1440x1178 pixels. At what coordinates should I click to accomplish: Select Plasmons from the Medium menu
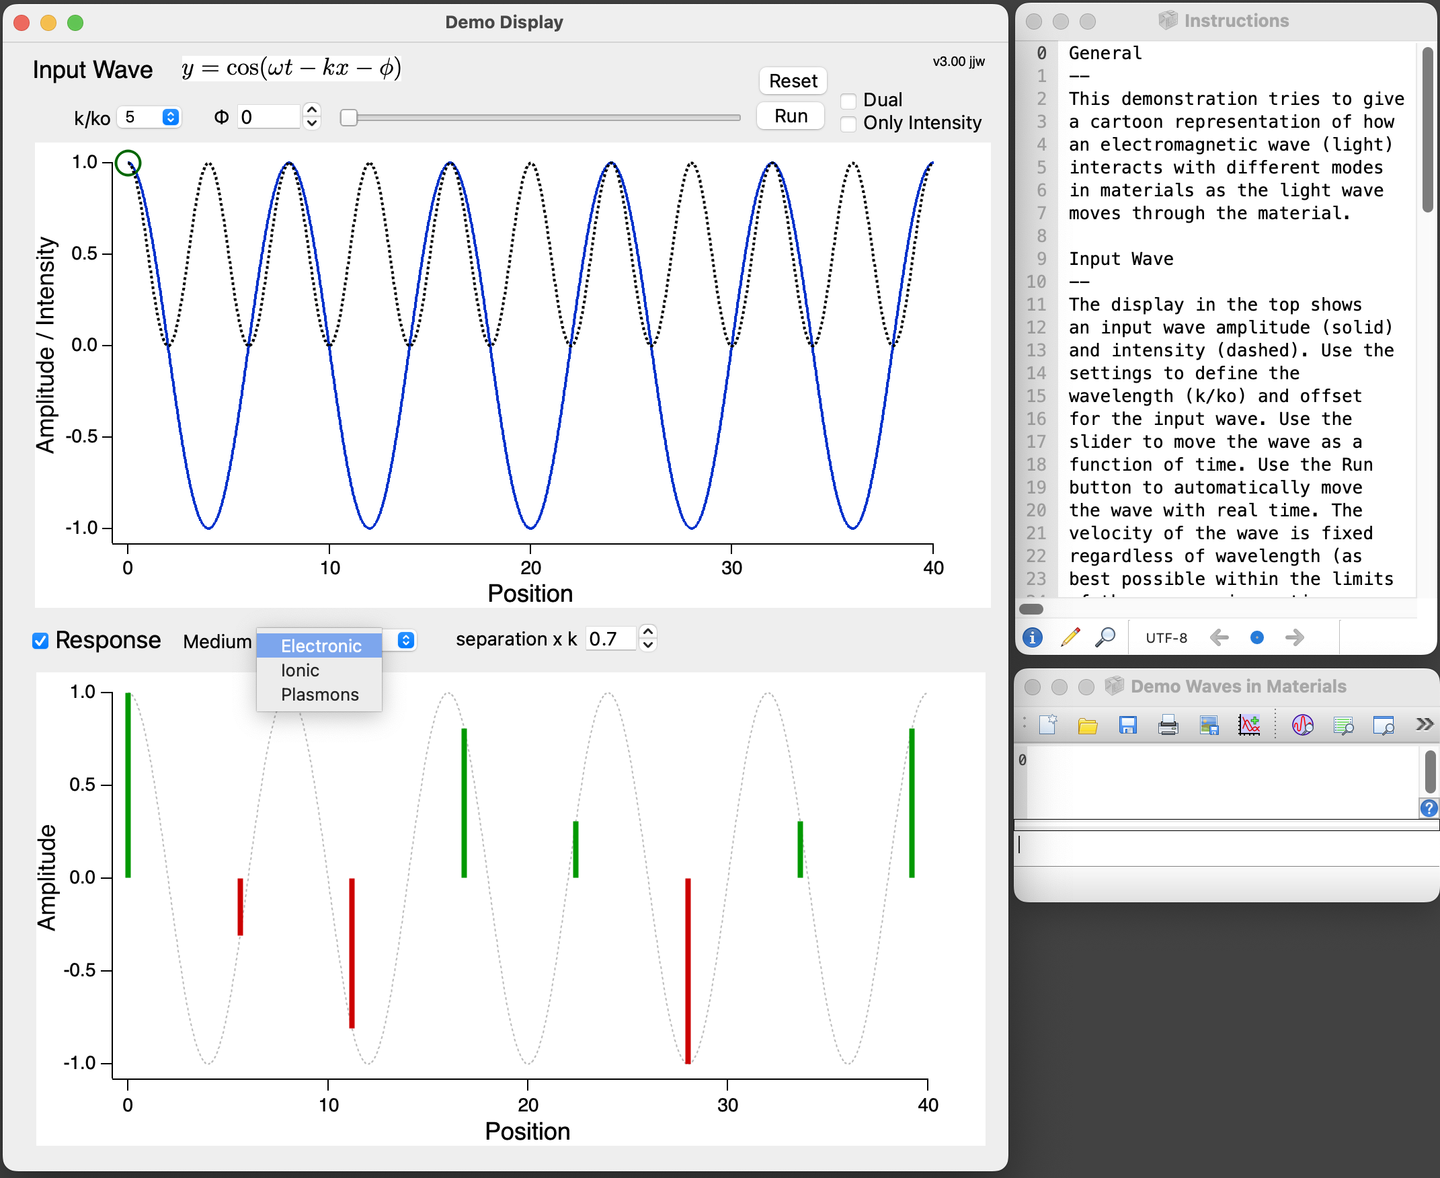click(x=319, y=694)
